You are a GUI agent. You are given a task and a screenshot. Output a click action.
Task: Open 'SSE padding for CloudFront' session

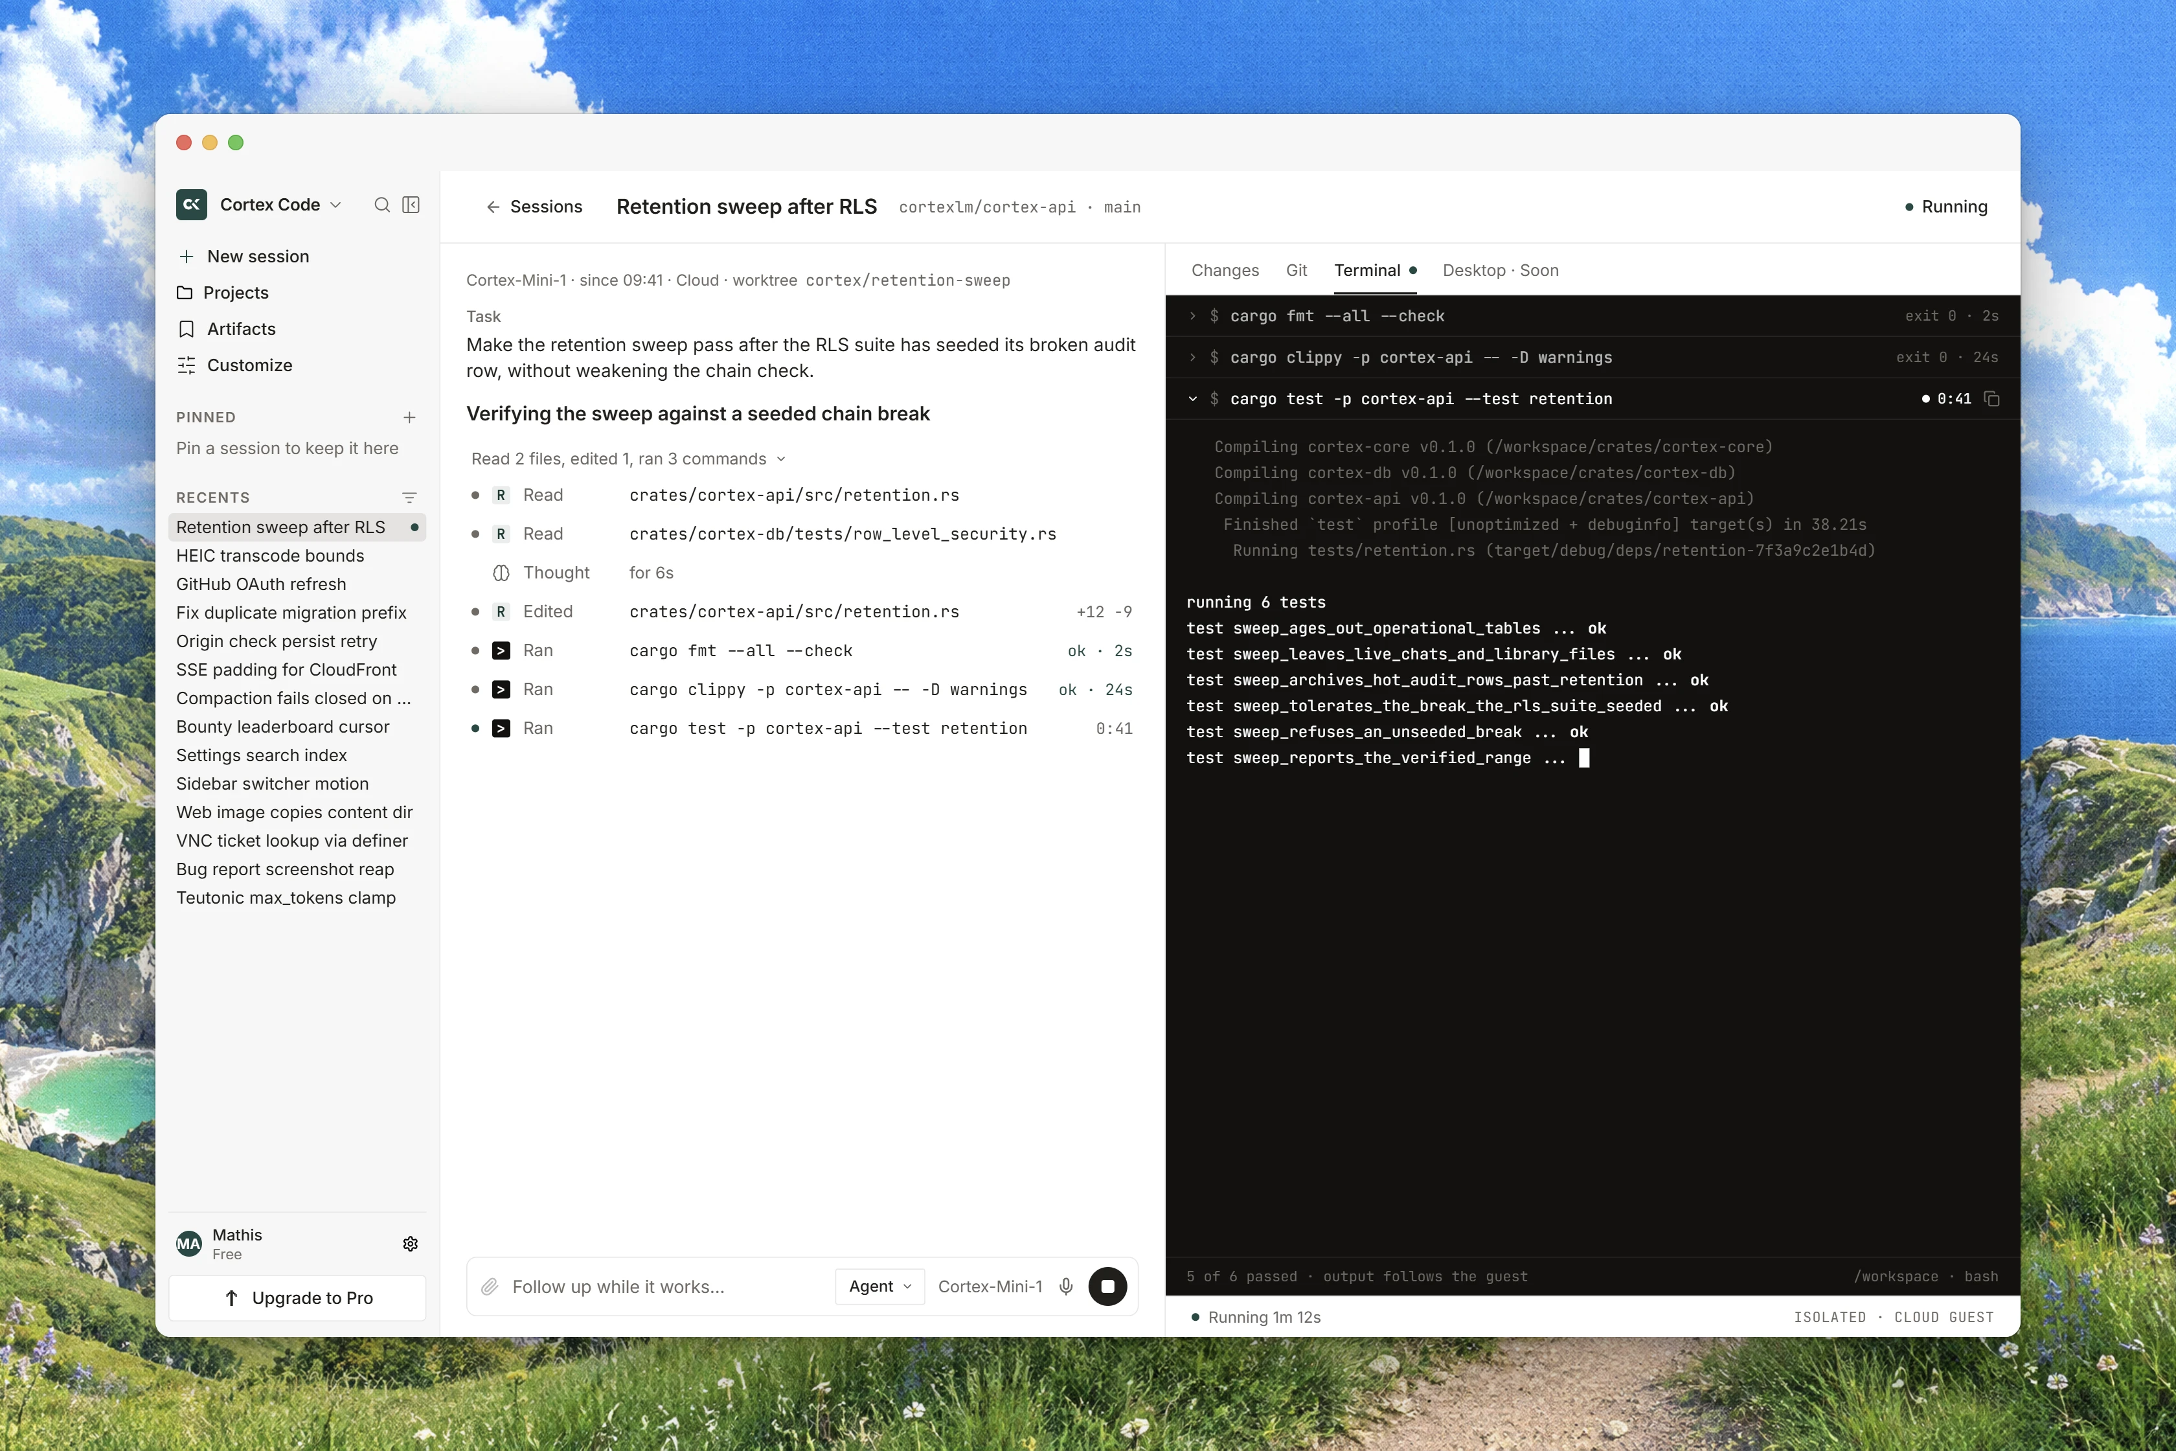286,669
